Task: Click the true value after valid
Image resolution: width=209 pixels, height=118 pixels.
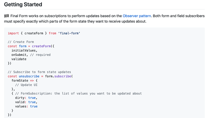Action: [x=32, y=102]
